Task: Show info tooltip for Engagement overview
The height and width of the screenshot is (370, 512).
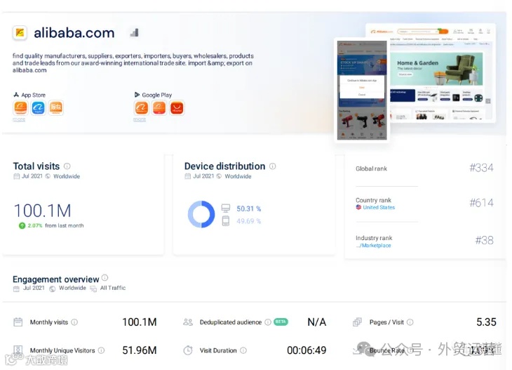Action: tap(105, 277)
